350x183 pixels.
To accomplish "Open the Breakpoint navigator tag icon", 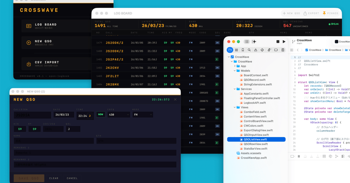I will tap(276, 50).
